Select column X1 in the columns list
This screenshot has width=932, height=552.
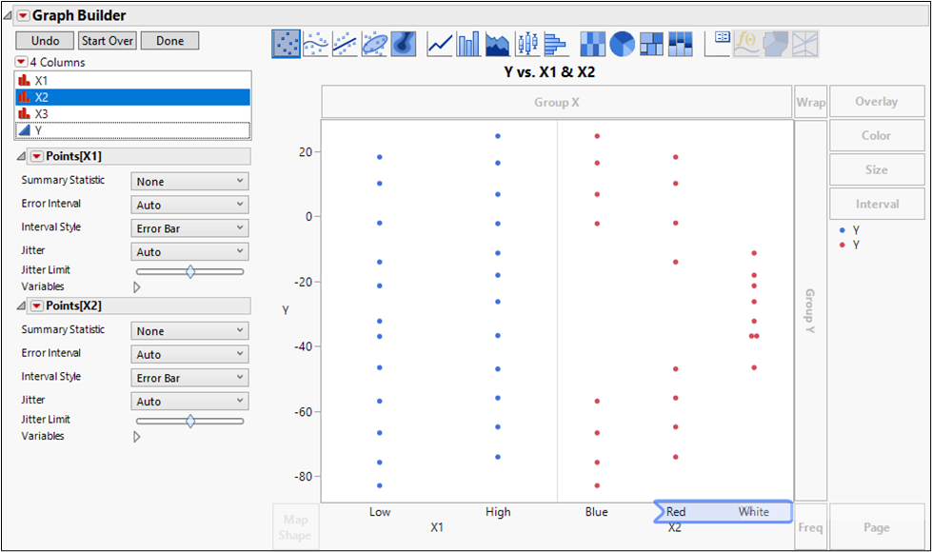click(132, 80)
